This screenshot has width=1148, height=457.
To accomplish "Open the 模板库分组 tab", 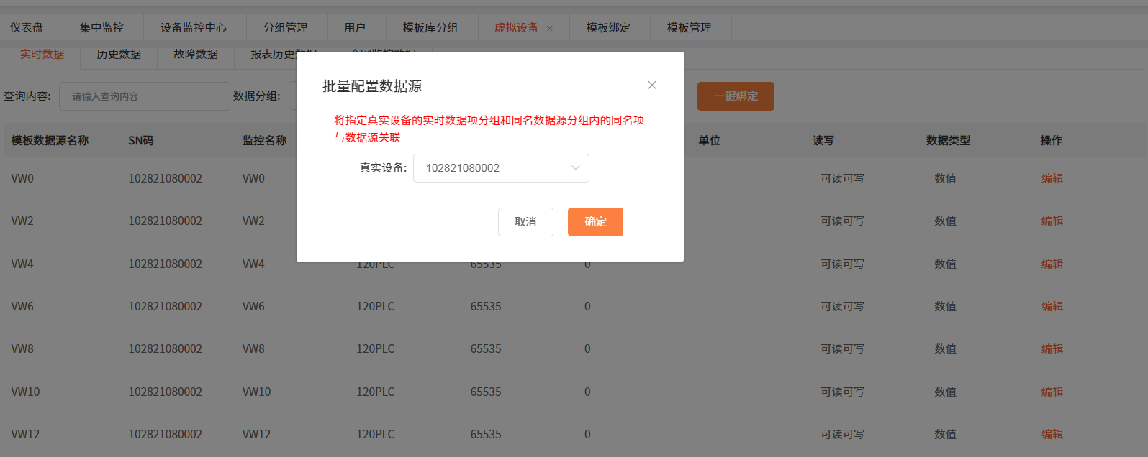I will point(430,27).
